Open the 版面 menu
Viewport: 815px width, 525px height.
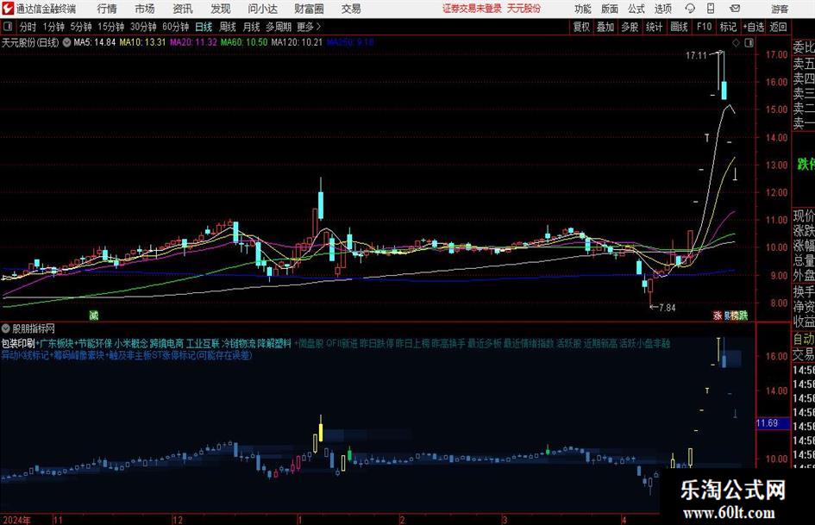tap(610, 9)
